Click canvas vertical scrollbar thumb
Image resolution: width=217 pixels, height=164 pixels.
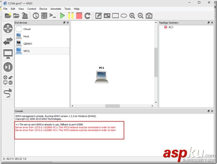156,62
